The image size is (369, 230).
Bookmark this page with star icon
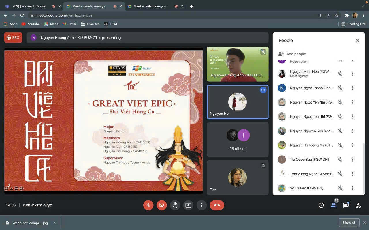coord(336,16)
